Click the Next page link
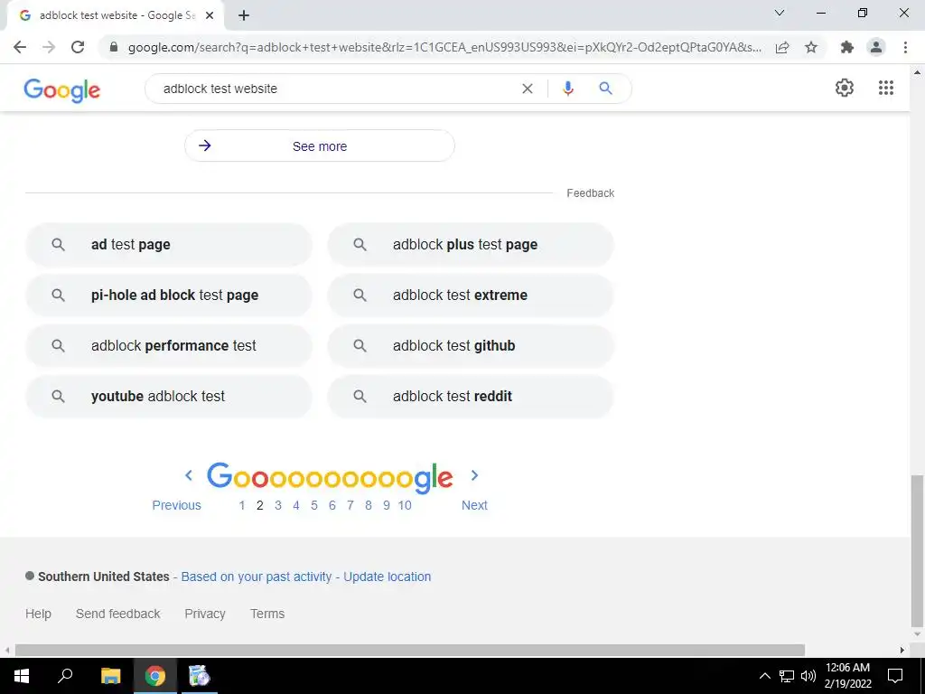This screenshot has width=925, height=694. (x=474, y=505)
